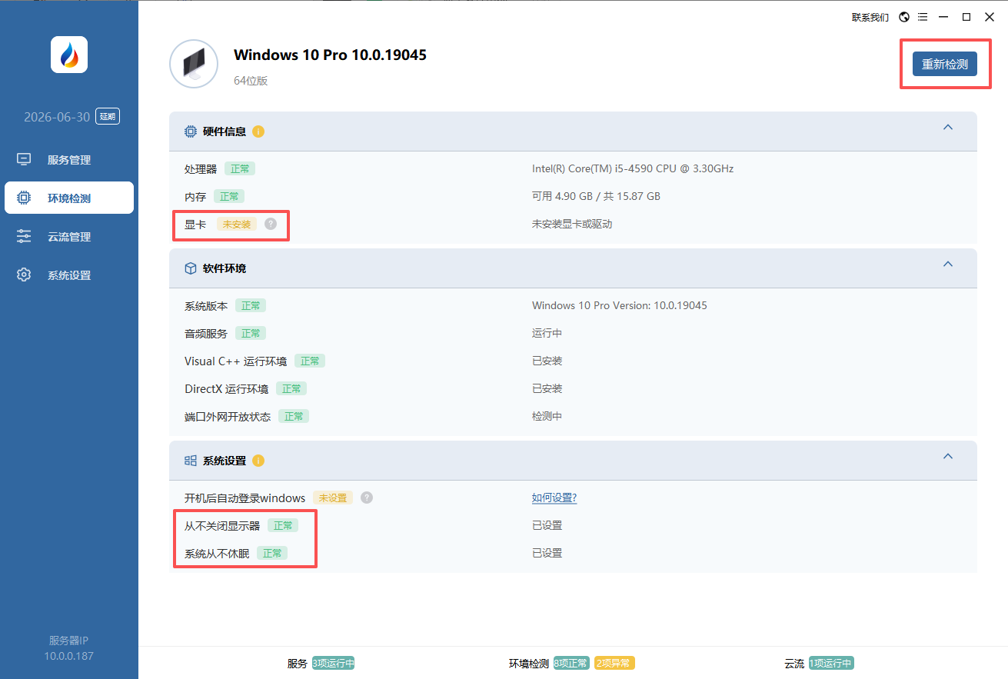Open the 如何设置? link
Screen dimensions: 1008x679
coord(554,498)
